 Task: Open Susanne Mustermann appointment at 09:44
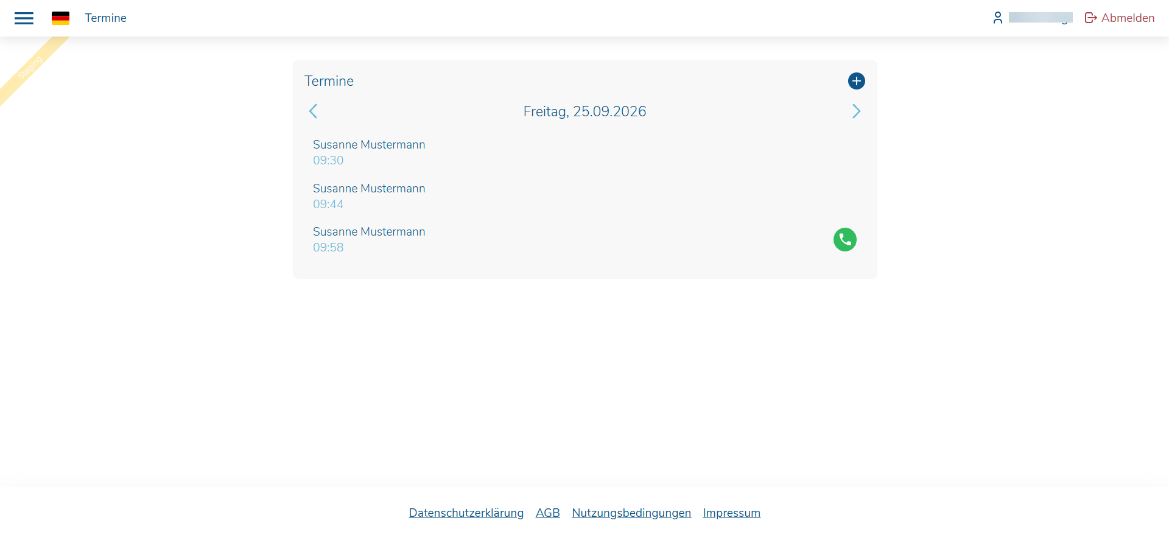(x=584, y=196)
